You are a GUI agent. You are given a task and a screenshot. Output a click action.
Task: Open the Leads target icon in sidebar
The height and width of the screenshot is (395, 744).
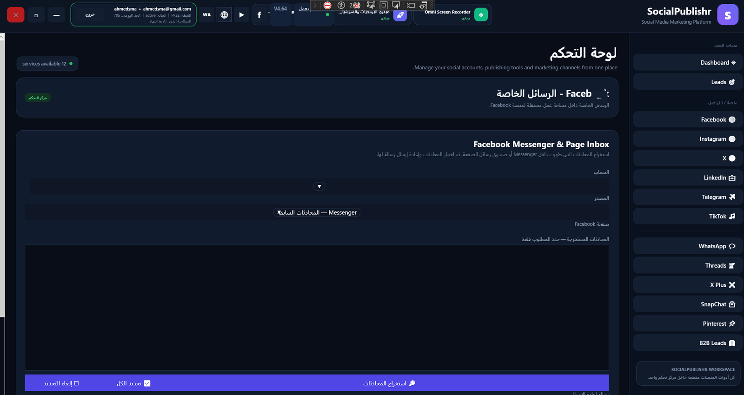pyautogui.click(x=732, y=82)
